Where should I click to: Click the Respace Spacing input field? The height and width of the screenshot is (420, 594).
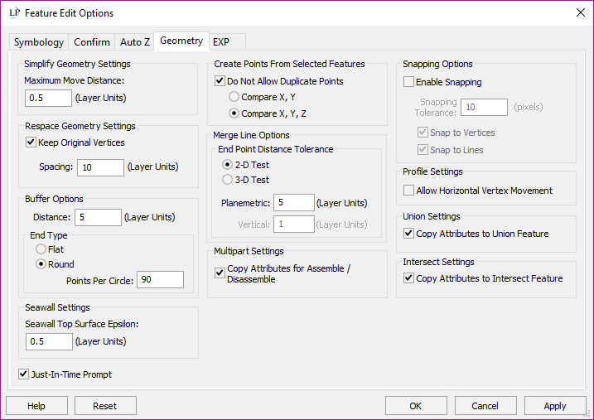[x=100, y=167]
